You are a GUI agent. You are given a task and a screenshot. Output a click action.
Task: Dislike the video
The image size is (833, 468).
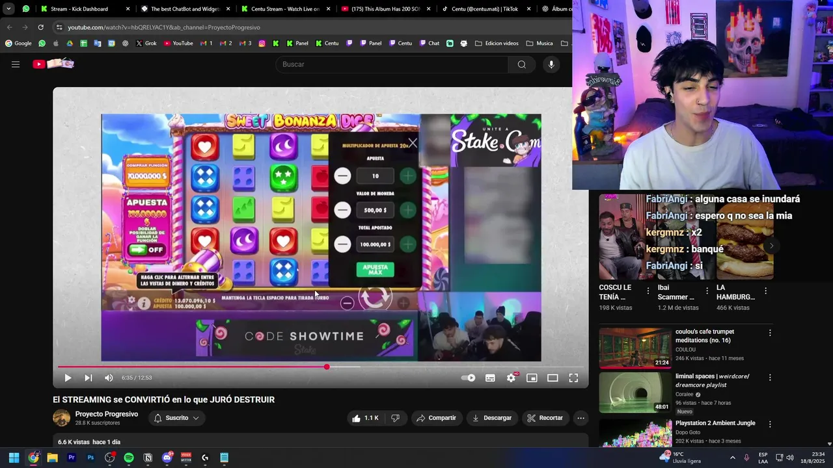(x=395, y=418)
